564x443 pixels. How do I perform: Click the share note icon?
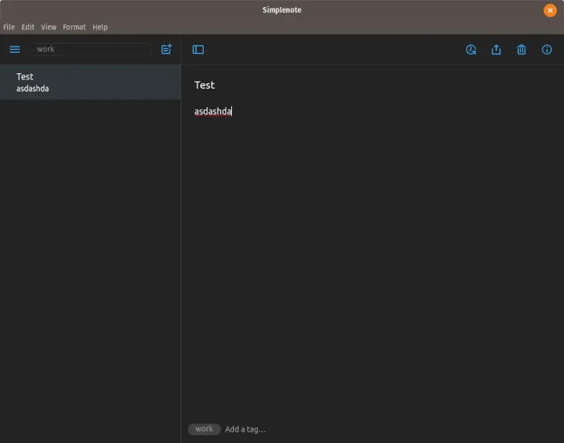pos(496,49)
